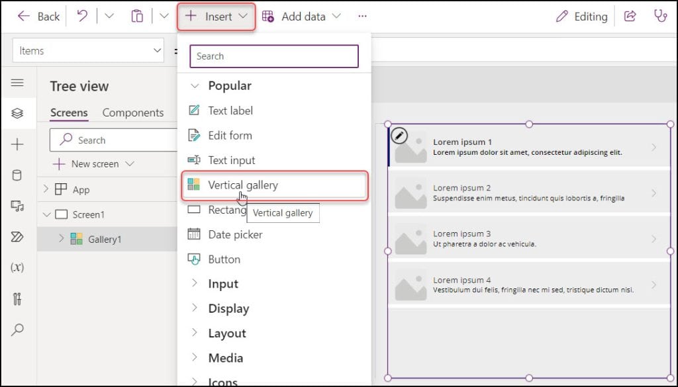Image resolution: width=678 pixels, height=387 pixels.
Task: Click the arrow on Lorem ipsum 4 row
Action: 654,284
